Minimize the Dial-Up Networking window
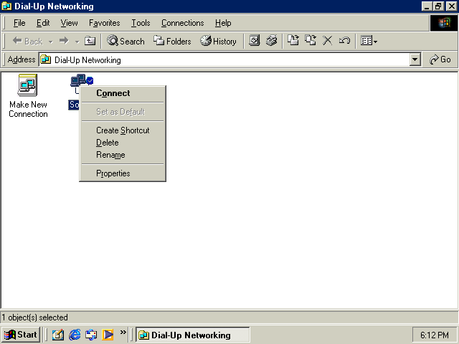Screen dimensions: 459x344 click(427, 6)
